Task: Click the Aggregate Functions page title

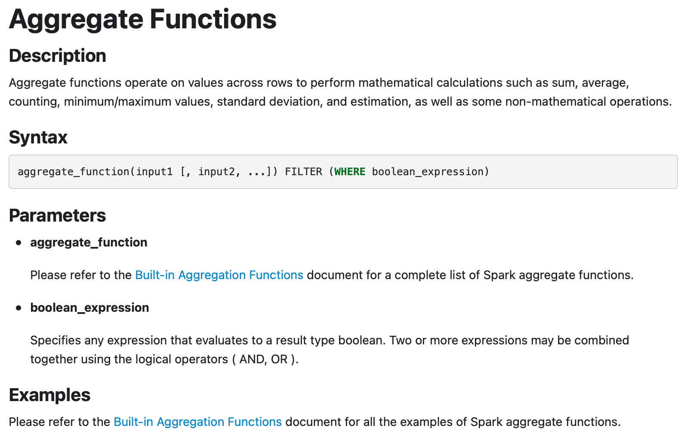Action: (142, 19)
